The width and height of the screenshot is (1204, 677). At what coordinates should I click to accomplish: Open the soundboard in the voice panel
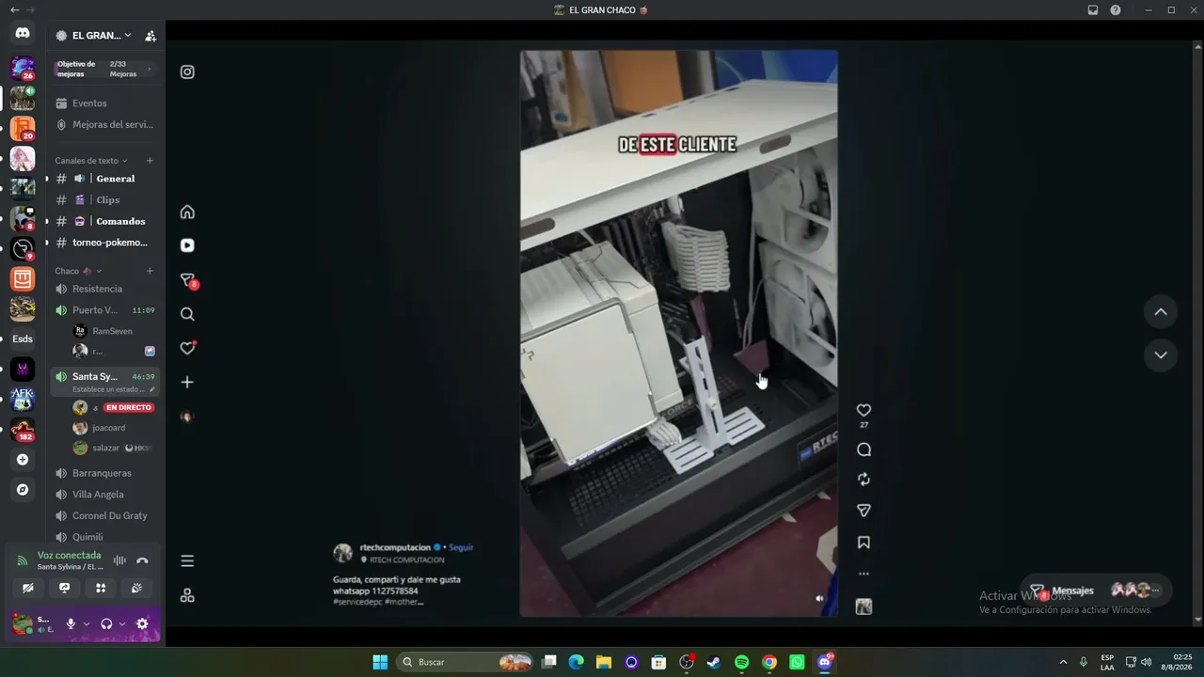click(x=136, y=588)
